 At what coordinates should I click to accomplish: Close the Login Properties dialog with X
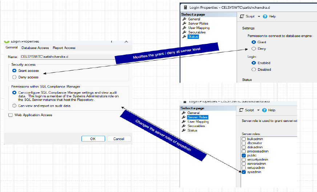tap(127, 42)
